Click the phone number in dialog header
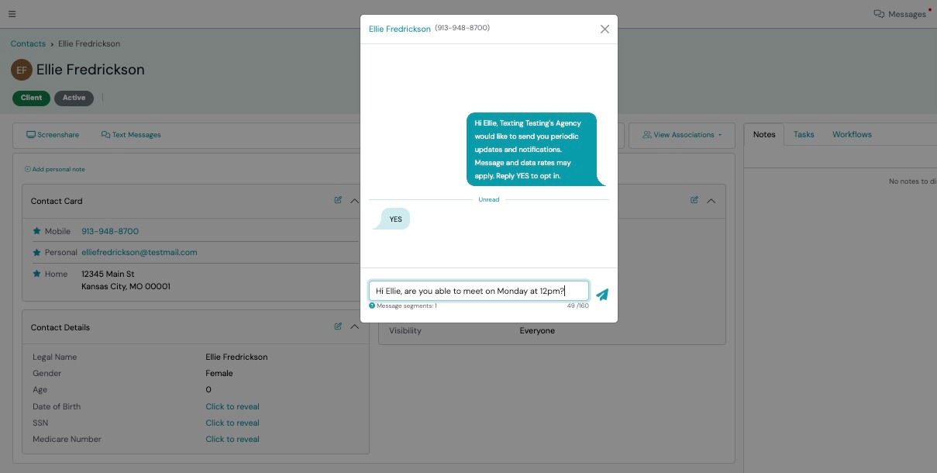The width and height of the screenshot is (937, 473). 462,28
